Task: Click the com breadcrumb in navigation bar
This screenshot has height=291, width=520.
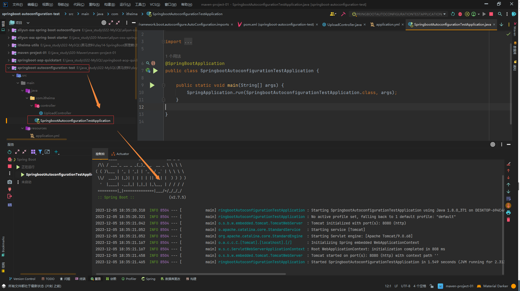Action: pos(115,14)
